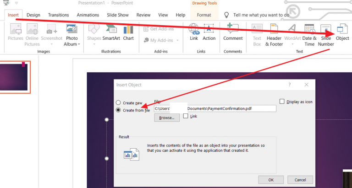Viewport: 352px width, 188px height.
Task: Go to the Animations tab
Action: [x=88, y=15]
